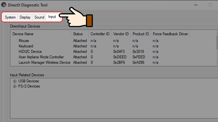Click the DirectX Diagnostic Tool title icon
The height and width of the screenshot is (122, 218).
pyautogui.click(x=4, y=5)
